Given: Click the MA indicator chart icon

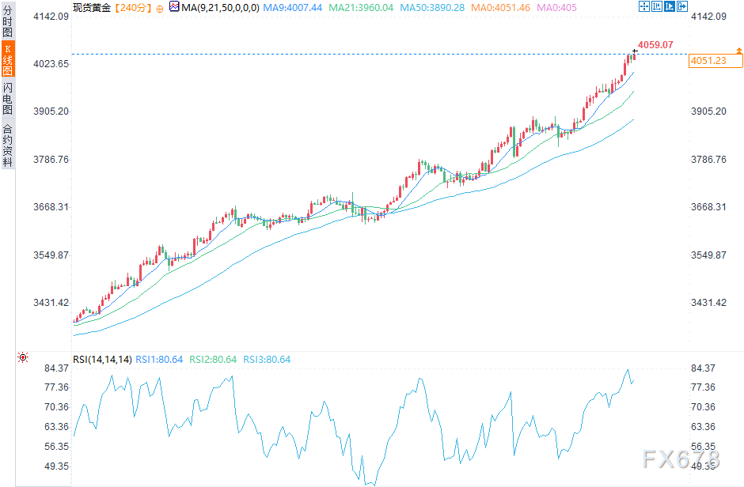Looking at the screenshot, I should (x=173, y=7).
